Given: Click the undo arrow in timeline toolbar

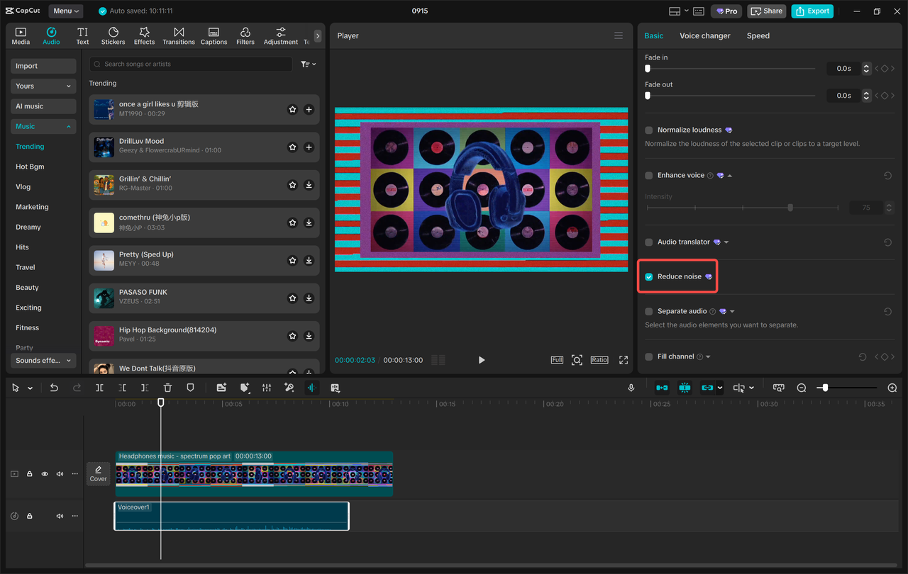Looking at the screenshot, I should [54, 388].
